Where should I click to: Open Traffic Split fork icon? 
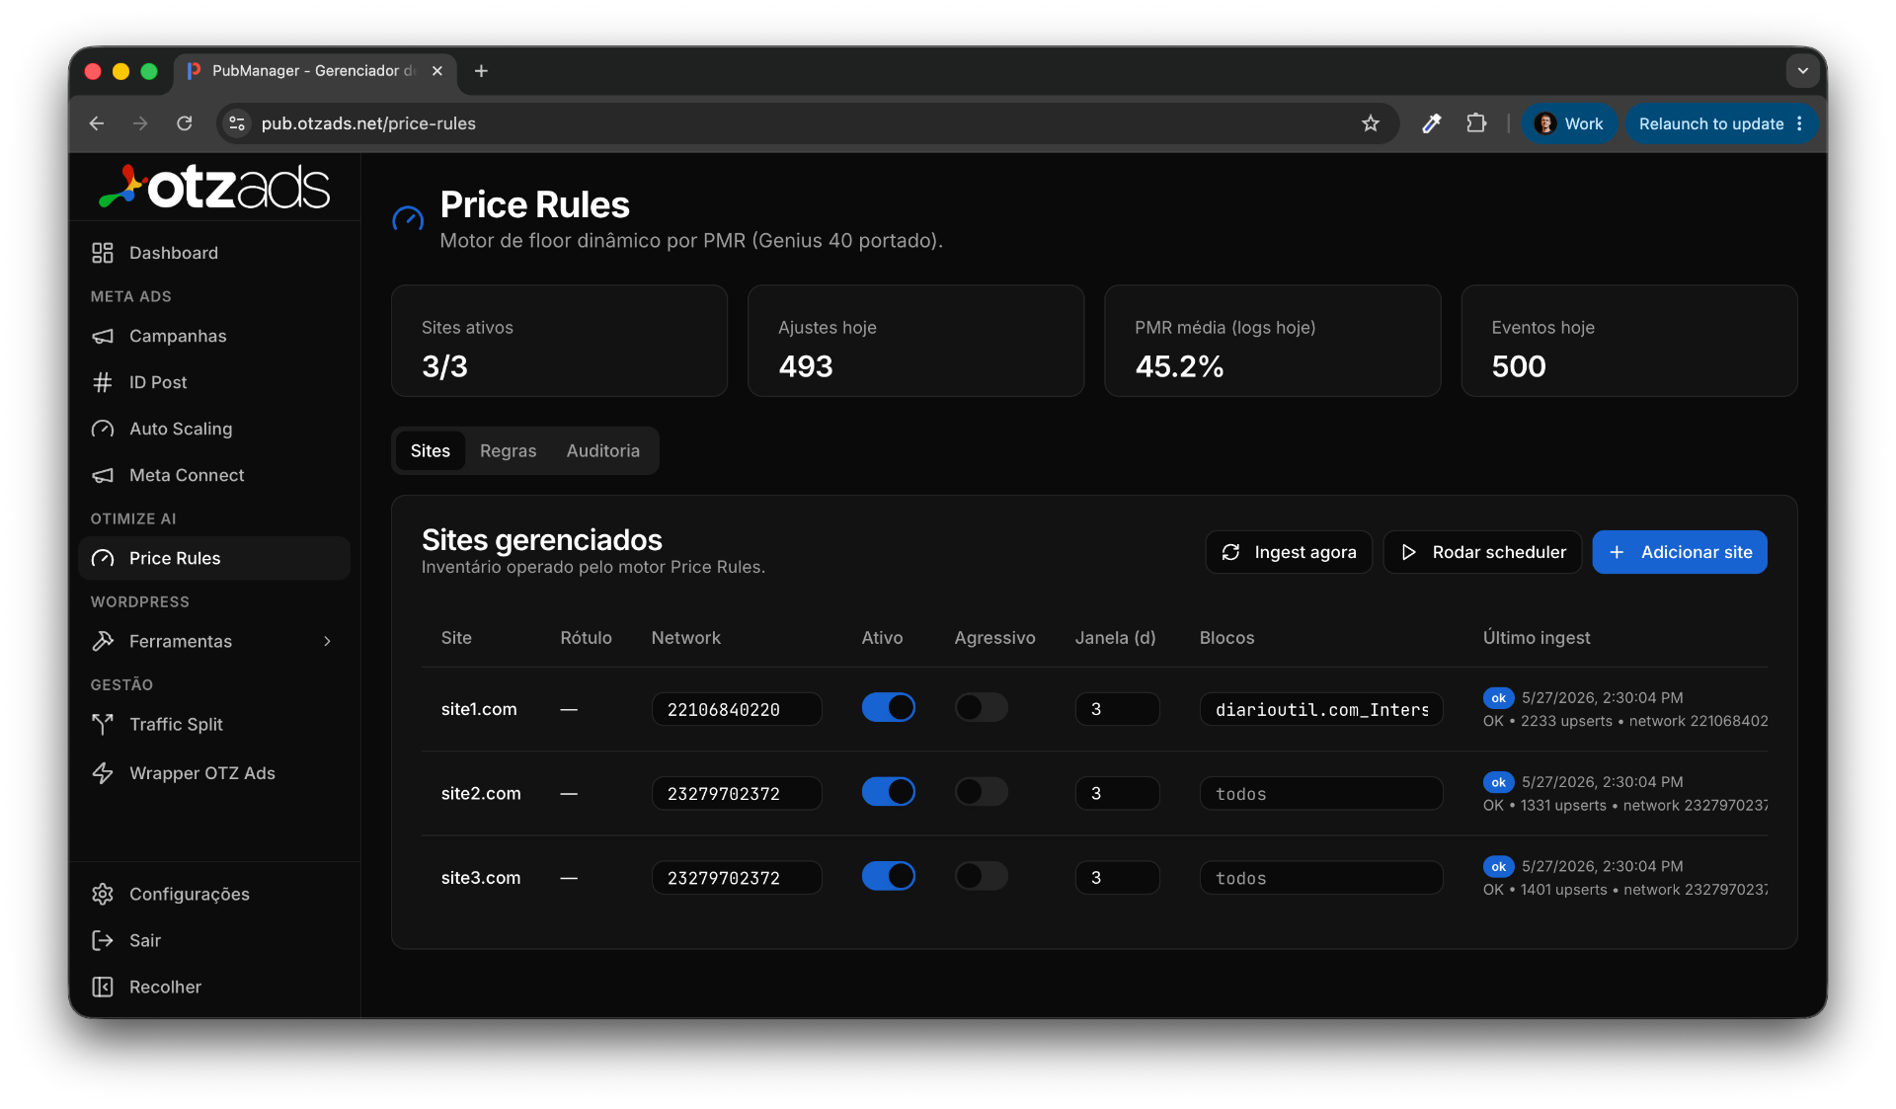click(103, 724)
